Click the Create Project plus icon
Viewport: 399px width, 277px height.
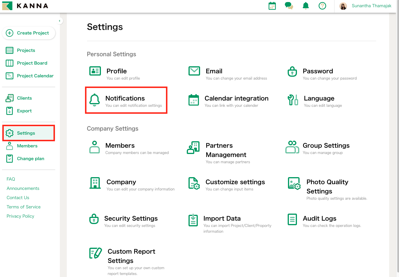tap(10, 33)
